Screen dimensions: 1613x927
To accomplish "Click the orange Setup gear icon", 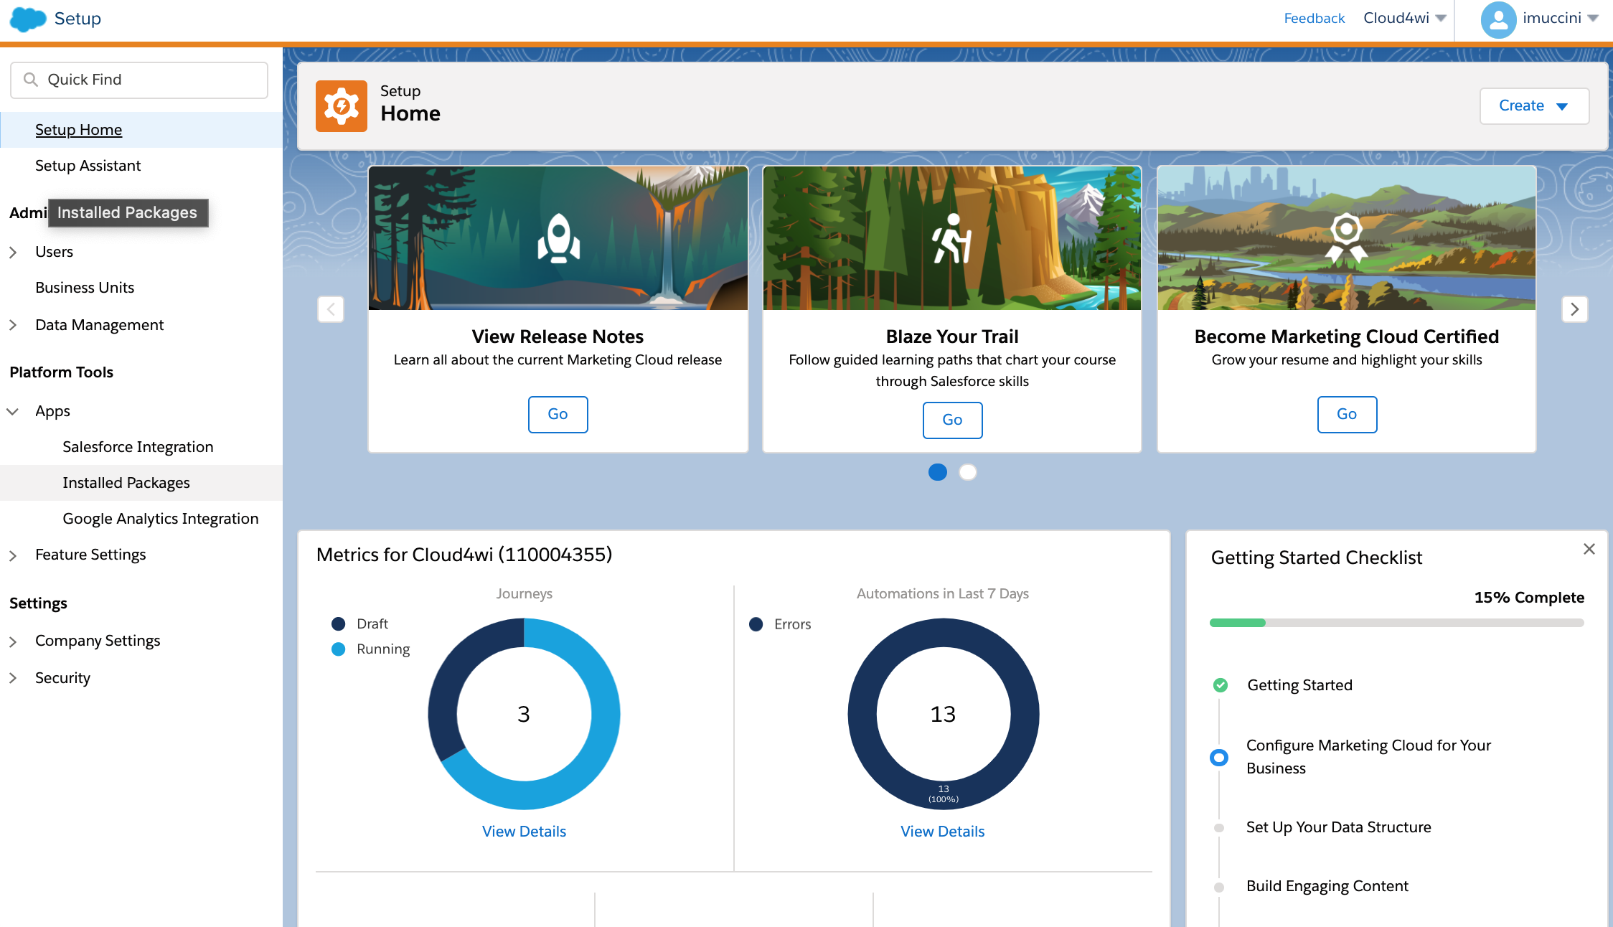I will (x=342, y=106).
